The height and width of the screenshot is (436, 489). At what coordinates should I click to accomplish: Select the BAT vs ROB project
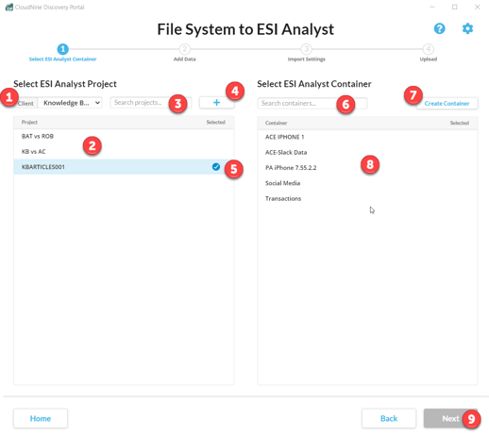124,136
